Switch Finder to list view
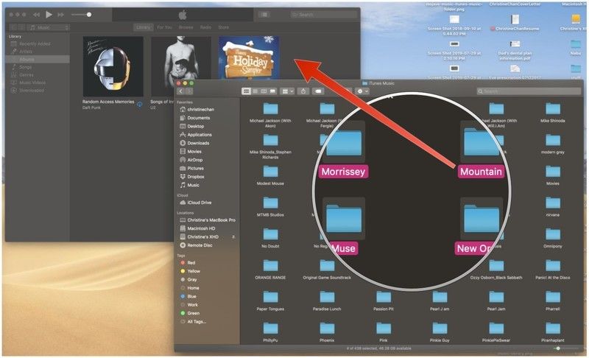Image resolution: width=589 pixels, height=358 pixels. point(255,91)
